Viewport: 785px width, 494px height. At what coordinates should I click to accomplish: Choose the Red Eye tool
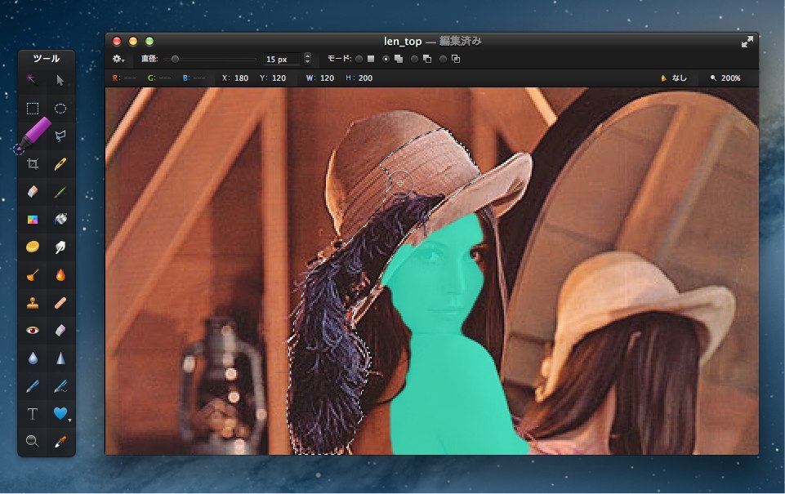[x=33, y=331]
